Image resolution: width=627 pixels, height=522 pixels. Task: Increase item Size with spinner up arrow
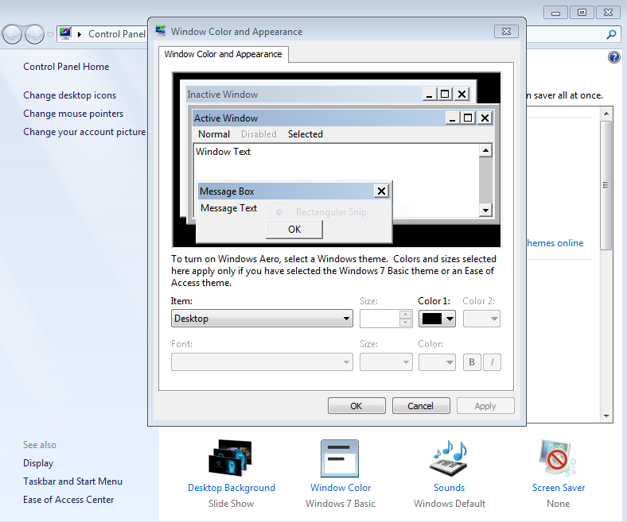[x=406, y=315]
